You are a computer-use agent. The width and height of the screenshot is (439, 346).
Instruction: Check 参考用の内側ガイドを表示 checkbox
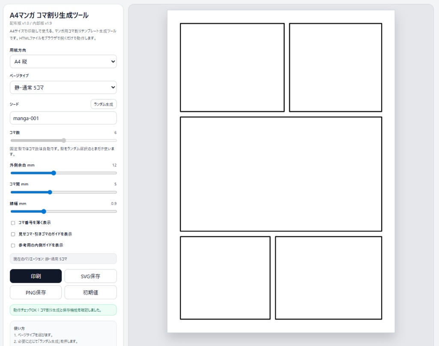click(x=13, y=246)
